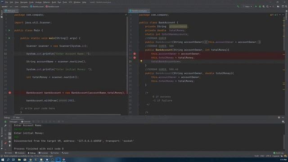Open the VCS menu
This screenshot has height=162, width=288.
pyautogui.click(x=70, y=2)
